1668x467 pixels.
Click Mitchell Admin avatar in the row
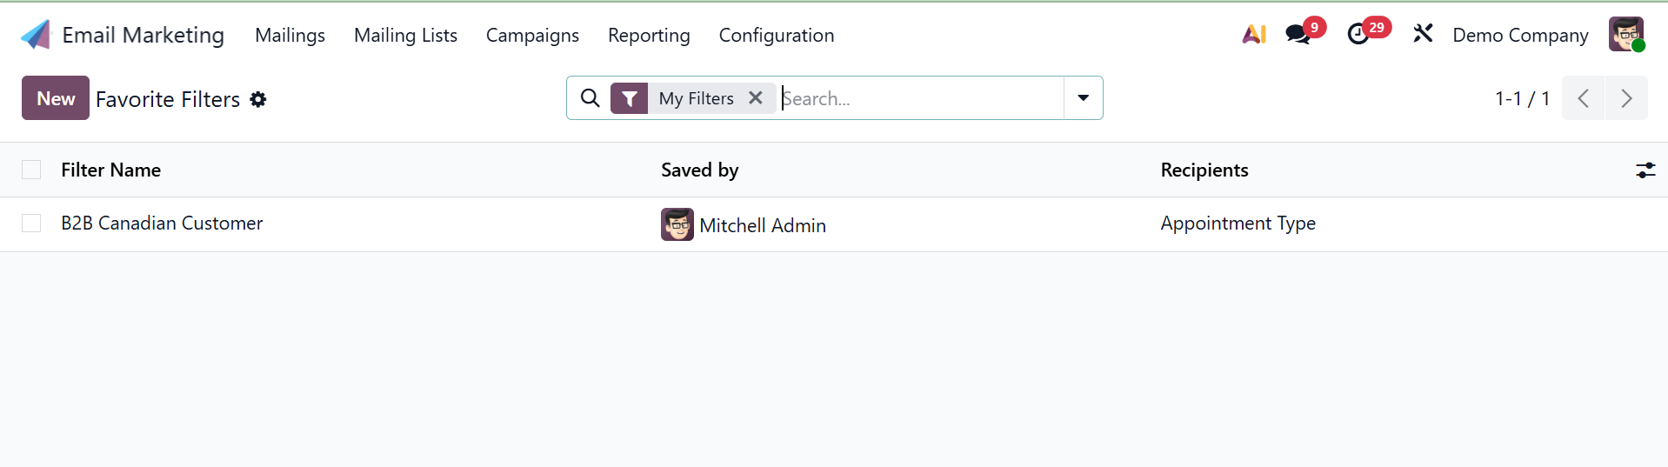(677, 224)
